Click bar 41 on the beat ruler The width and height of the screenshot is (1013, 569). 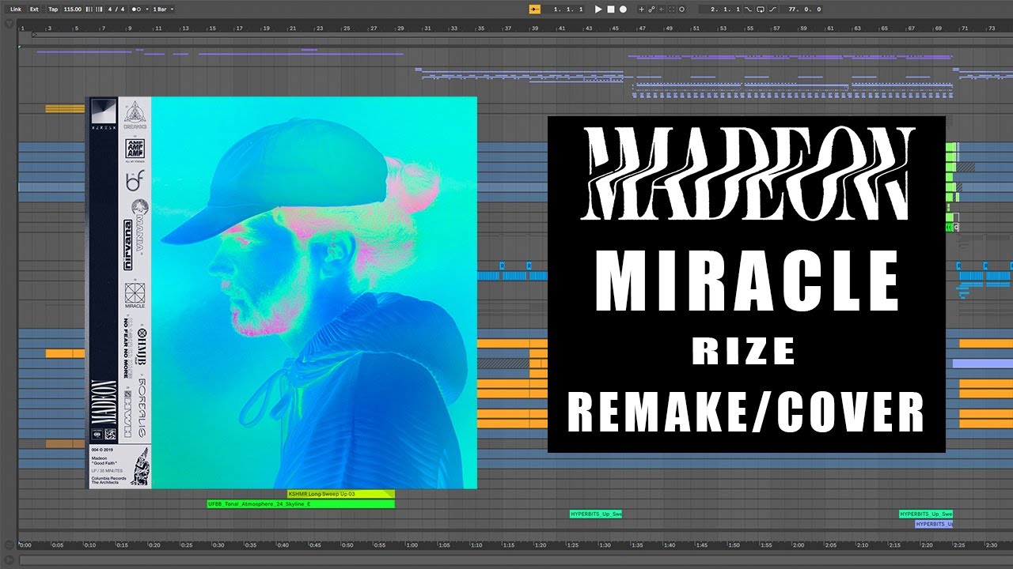(562, 28)
